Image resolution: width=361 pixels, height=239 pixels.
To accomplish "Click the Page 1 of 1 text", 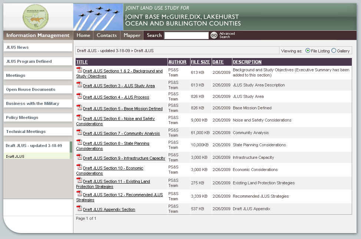I will (86, 218).
